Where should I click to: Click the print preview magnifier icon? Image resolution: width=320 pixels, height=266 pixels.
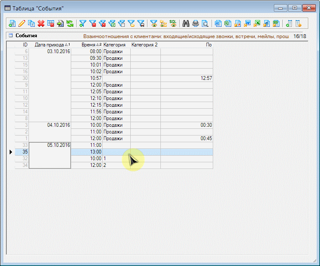coord(205,23)
